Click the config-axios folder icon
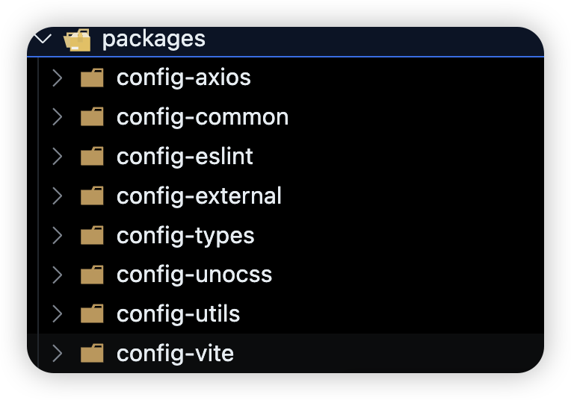This screenshot has height=400, width=571. pos(92,78)
